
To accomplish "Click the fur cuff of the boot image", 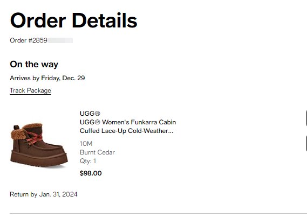I will [25, 130].
